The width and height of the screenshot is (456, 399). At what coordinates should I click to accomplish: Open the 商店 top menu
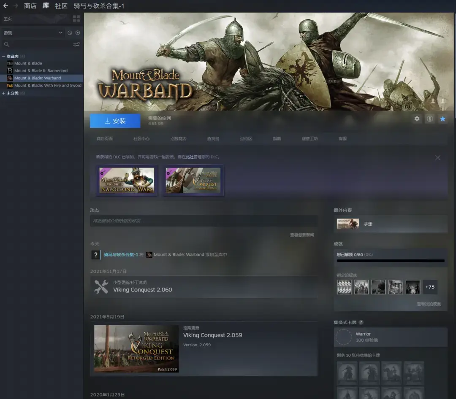pos(30,6)
